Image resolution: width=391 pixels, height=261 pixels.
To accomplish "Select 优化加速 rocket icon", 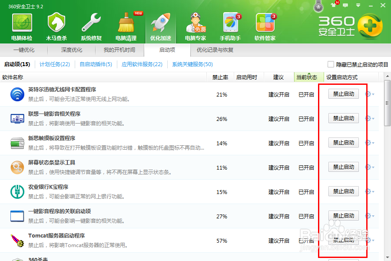I will 161,27.
